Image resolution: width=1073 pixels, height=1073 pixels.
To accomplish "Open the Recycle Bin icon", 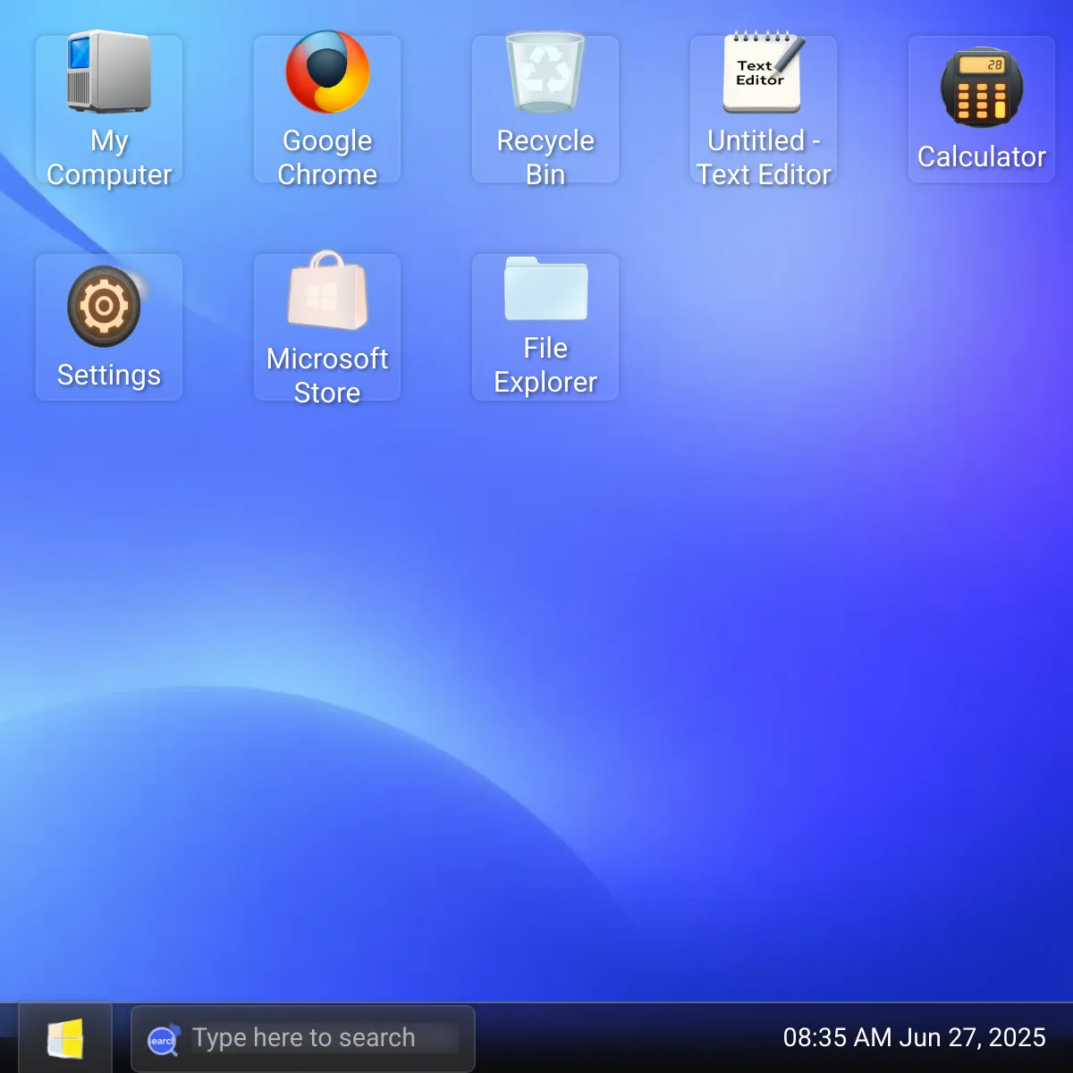I will 545,109.
